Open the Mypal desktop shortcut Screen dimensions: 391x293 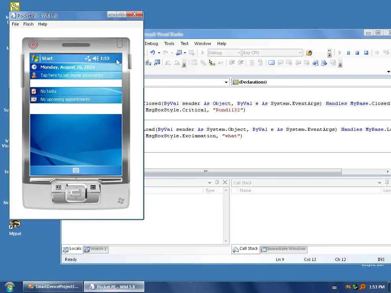coord(15,228)
